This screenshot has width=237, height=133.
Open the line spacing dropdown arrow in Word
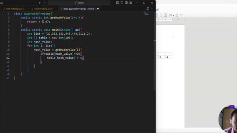pos(174,16)
